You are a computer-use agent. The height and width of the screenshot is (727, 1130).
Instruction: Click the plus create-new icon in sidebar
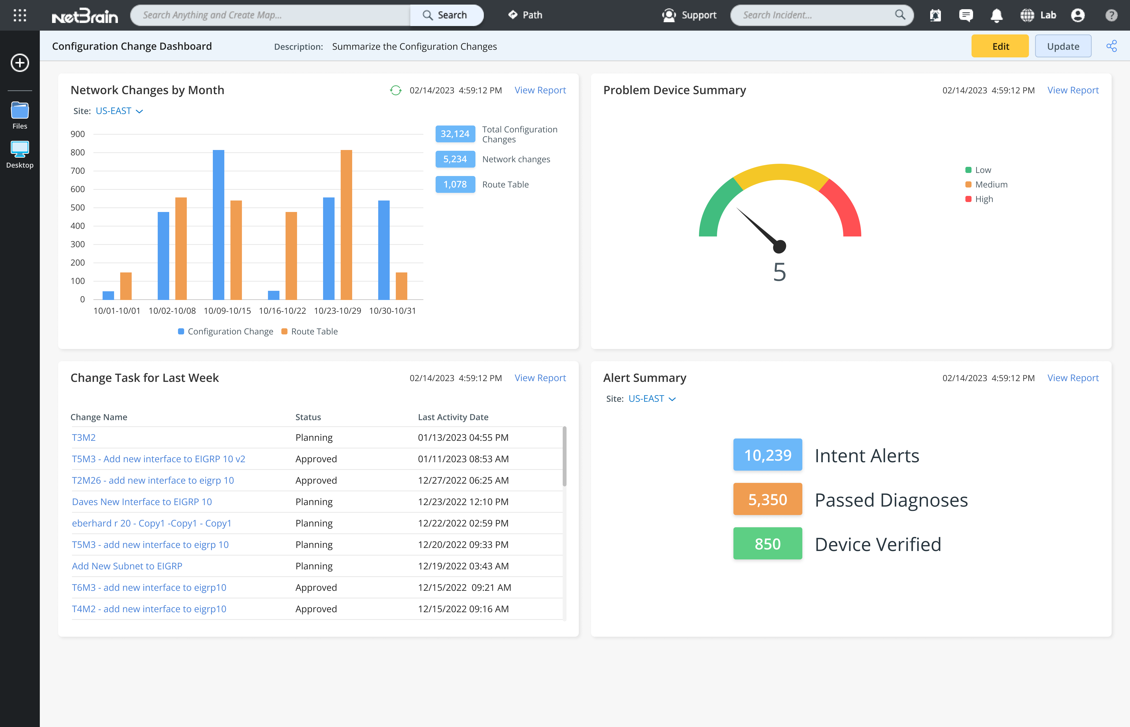pos(20,63)
